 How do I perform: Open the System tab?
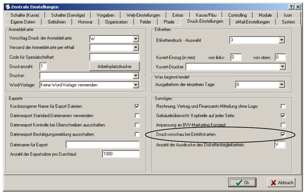coord(288,22)
